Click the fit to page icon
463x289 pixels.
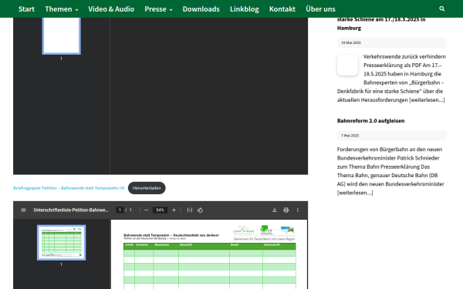point(190,210)
